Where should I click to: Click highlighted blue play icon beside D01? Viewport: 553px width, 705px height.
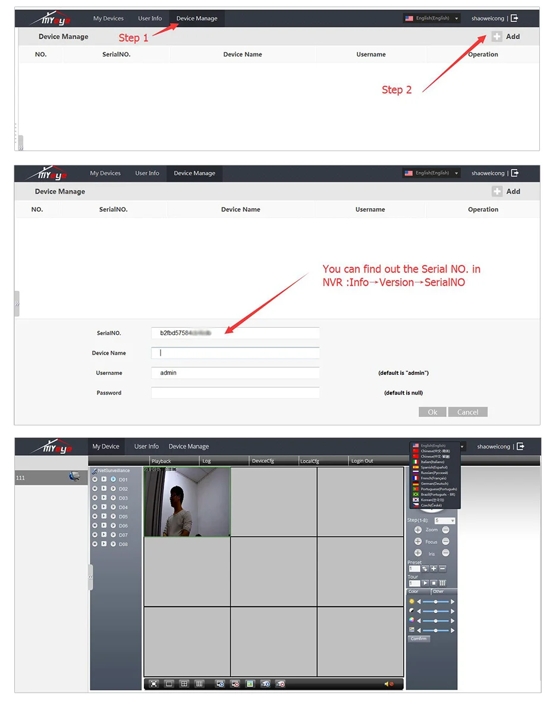point(113,480)
